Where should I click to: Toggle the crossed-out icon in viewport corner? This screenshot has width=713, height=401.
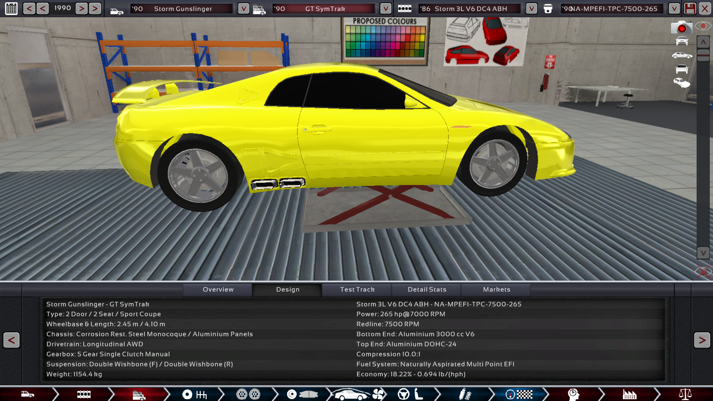tap(703, 272)
